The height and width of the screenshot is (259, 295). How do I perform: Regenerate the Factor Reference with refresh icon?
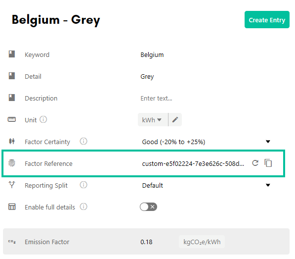pos(255,163)
